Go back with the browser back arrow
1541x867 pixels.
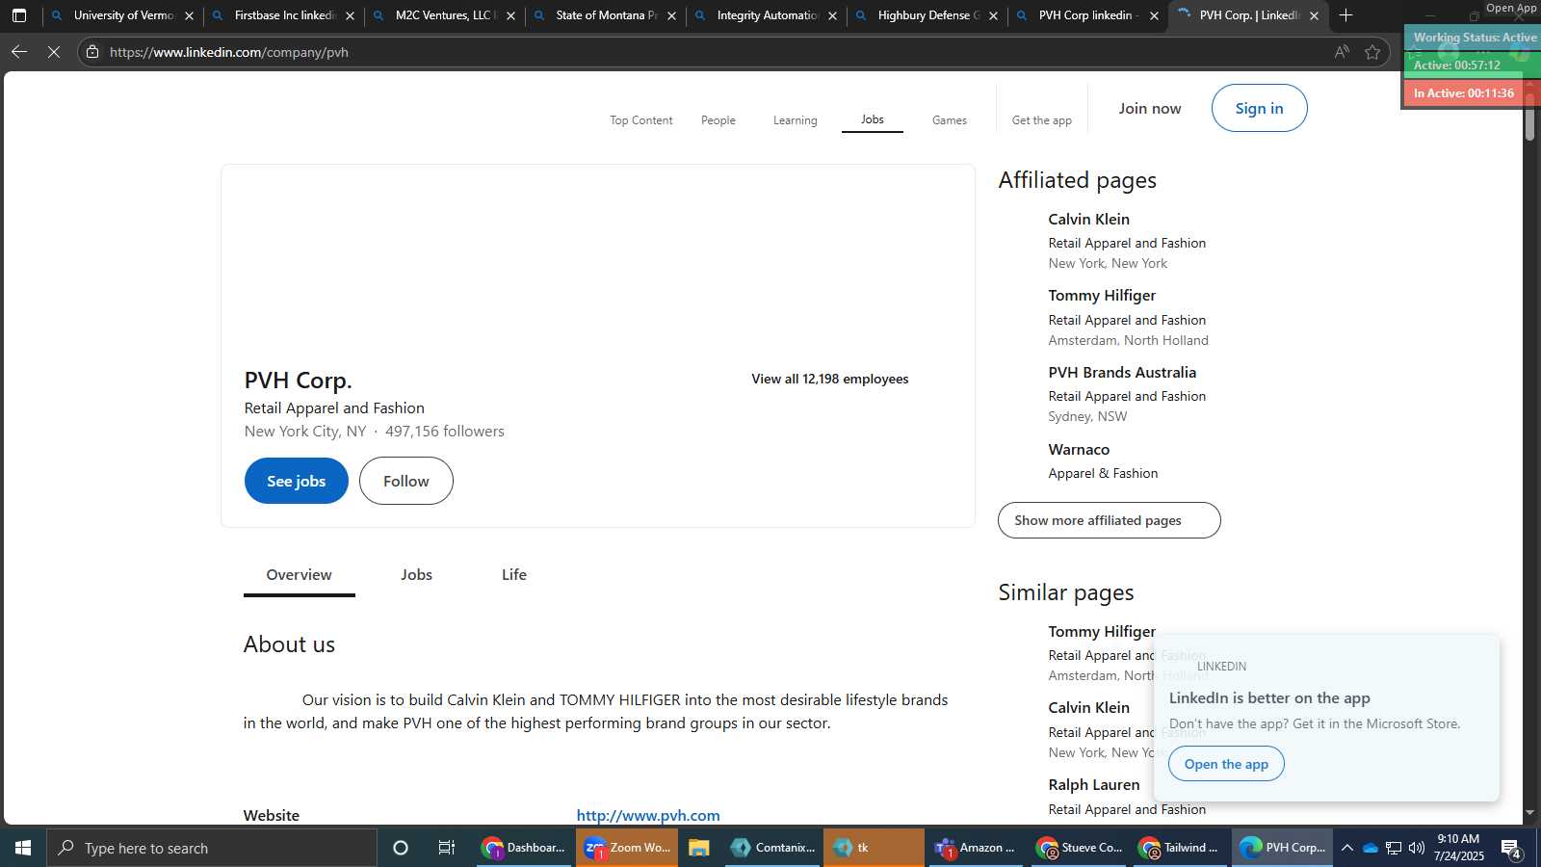tap(19, 52)
